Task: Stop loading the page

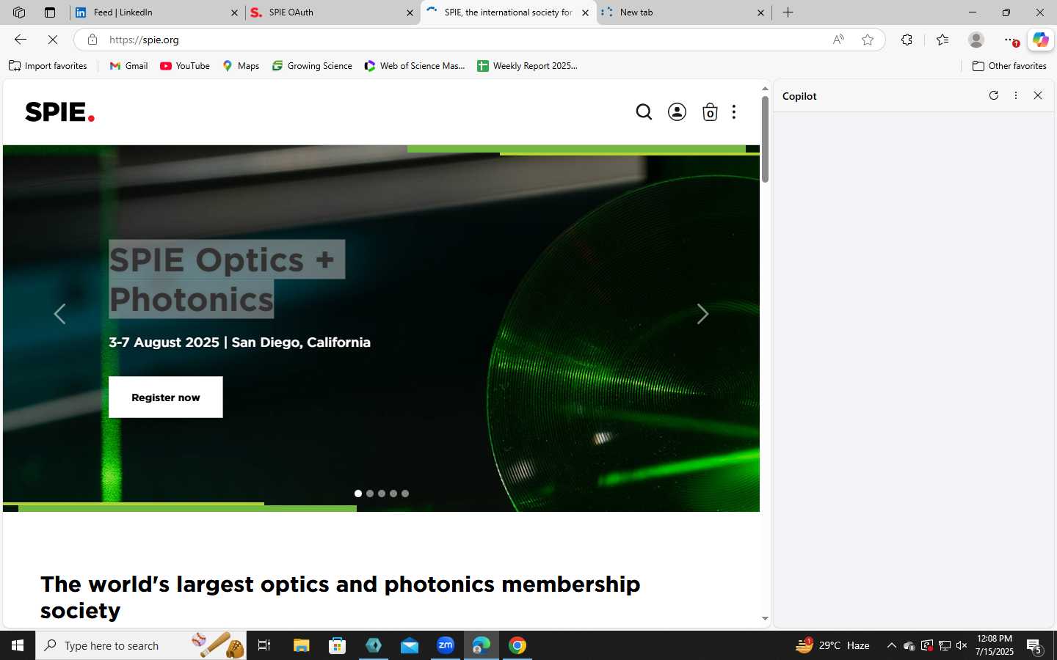Action: point(52,40)
